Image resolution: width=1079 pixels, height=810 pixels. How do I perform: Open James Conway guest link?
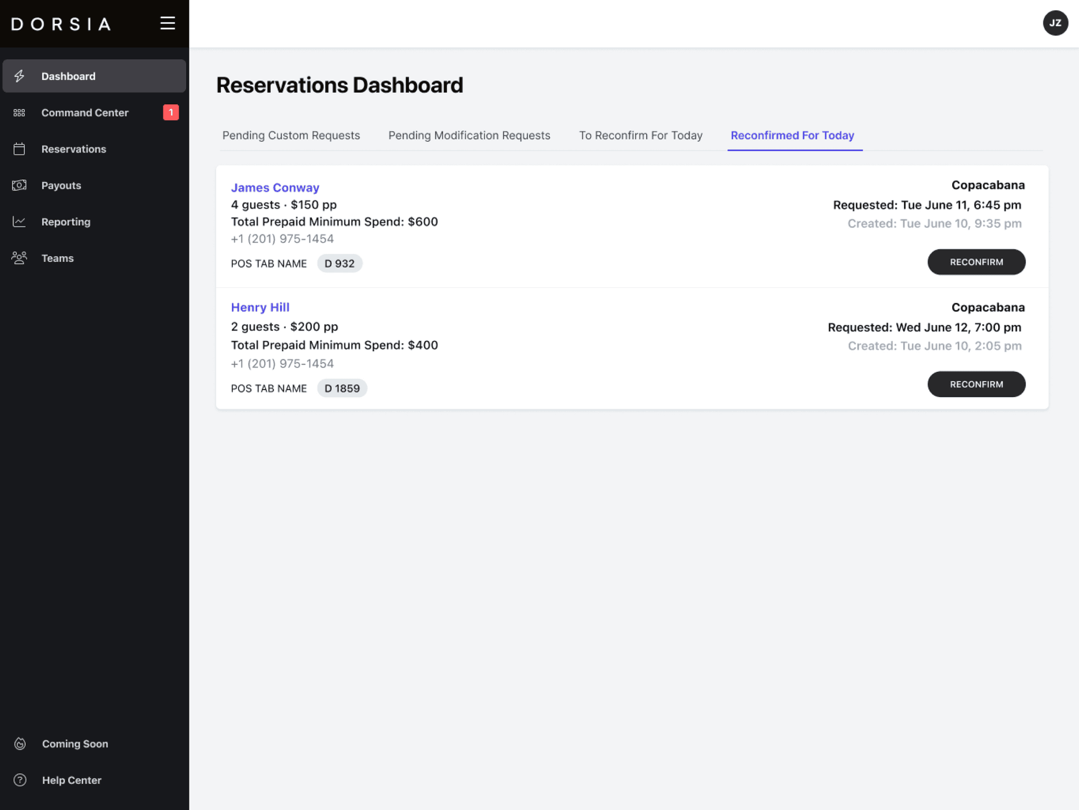pos(275,188)
